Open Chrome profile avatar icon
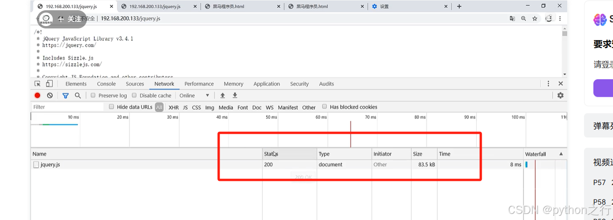613x220 pixels. click(549, 19)
